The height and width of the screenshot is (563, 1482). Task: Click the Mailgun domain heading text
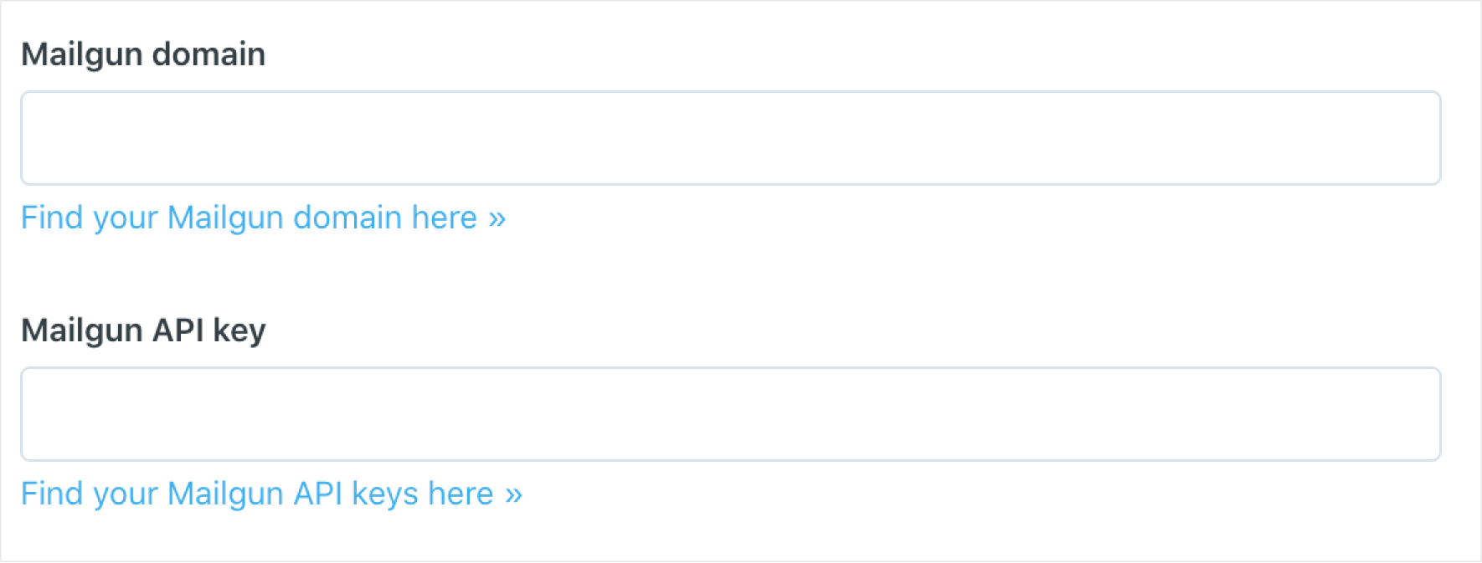click(143, 54)
